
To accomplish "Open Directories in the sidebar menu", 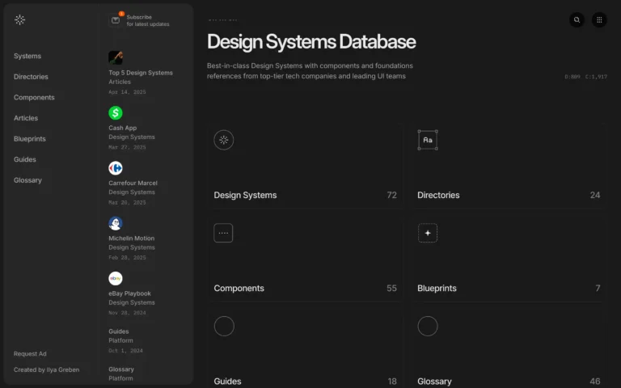I will tap(31, 77).
